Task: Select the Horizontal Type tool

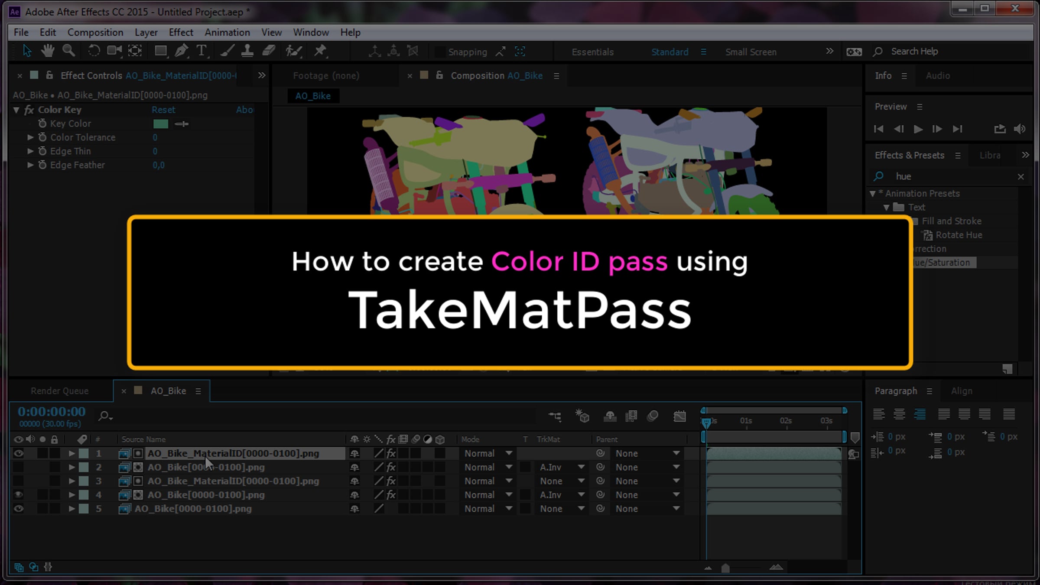Action: point(201,51)
